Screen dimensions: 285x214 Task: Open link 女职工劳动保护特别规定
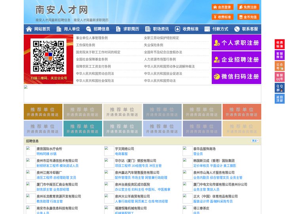pyautogui.click(x=161, y=38)
